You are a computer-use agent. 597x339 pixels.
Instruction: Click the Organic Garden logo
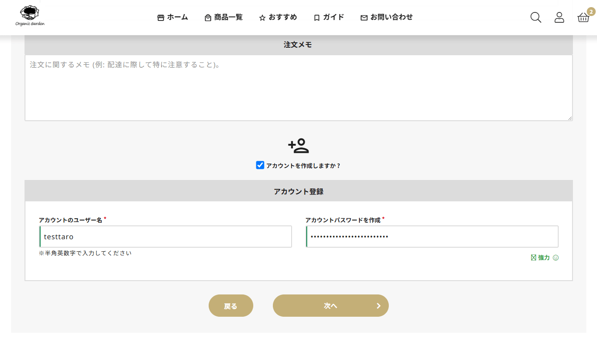(30, 16)
